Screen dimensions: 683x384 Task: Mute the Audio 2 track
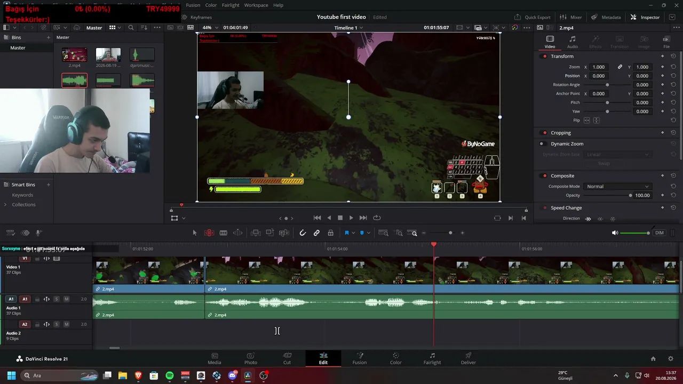coord(67,324)
